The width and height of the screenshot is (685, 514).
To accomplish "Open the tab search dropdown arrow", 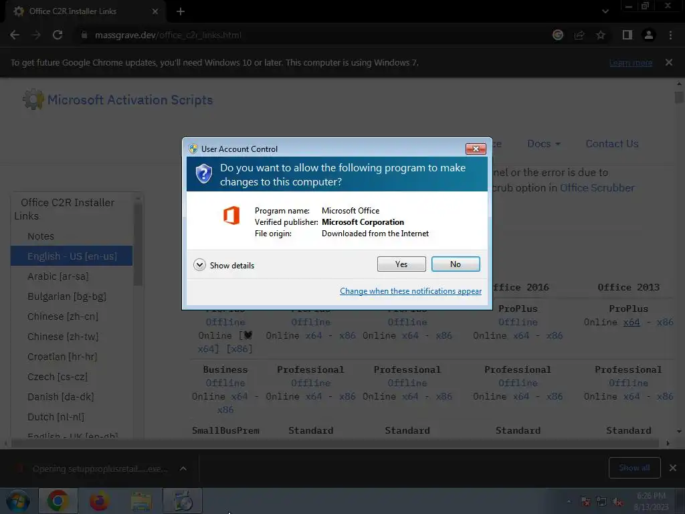I will 605,11.
